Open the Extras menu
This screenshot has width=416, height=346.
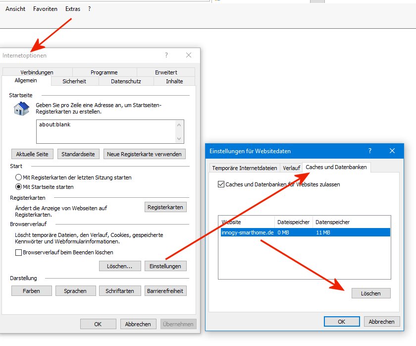[x=73, y=9]
